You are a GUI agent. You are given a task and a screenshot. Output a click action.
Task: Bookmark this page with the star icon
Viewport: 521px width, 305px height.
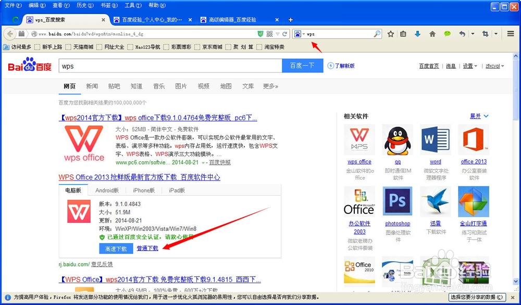(391, 34)
